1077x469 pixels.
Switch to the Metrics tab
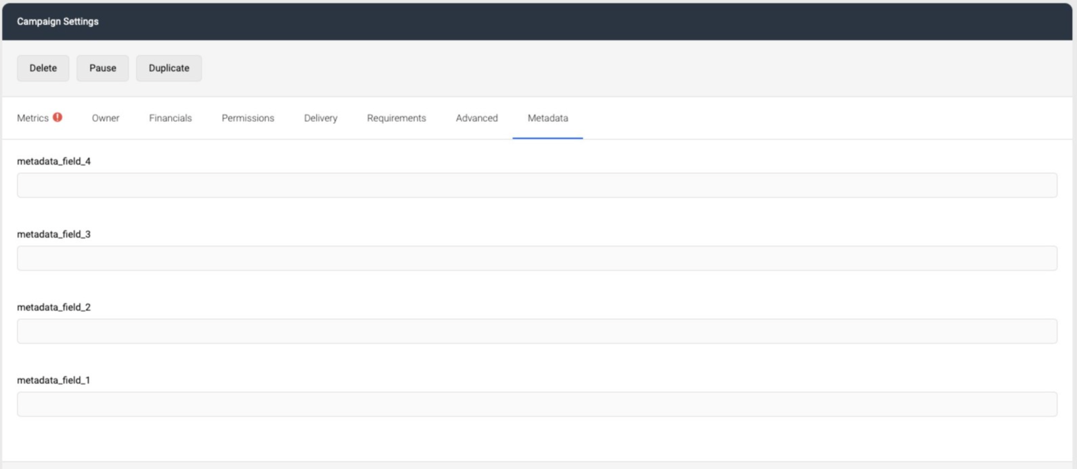click(x=32, y=118)
